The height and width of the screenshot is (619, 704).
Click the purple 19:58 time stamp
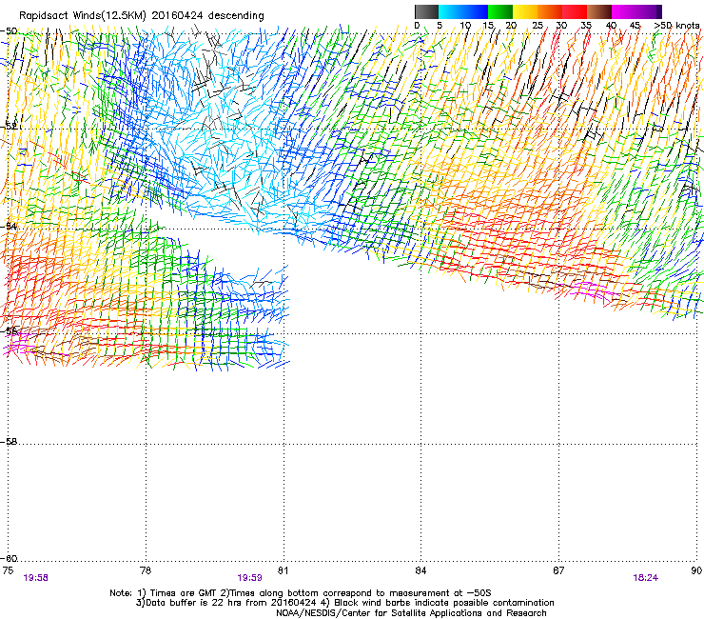35,578
